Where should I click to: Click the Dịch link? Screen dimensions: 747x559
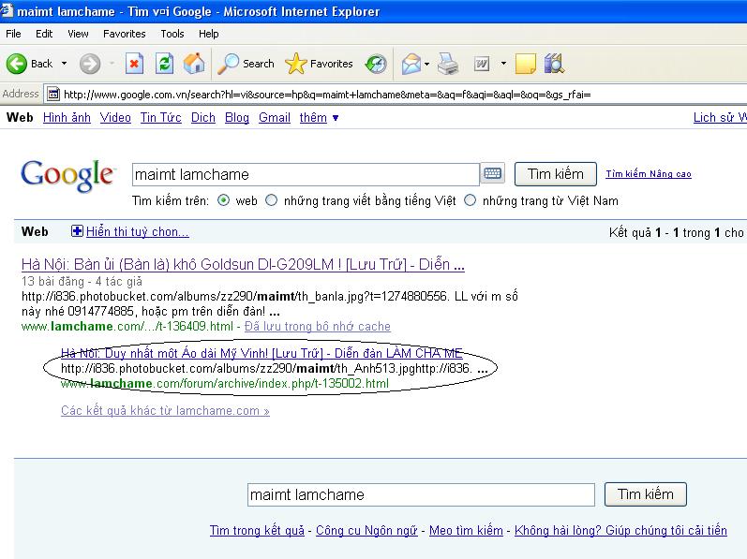click(x=203, y=117)
